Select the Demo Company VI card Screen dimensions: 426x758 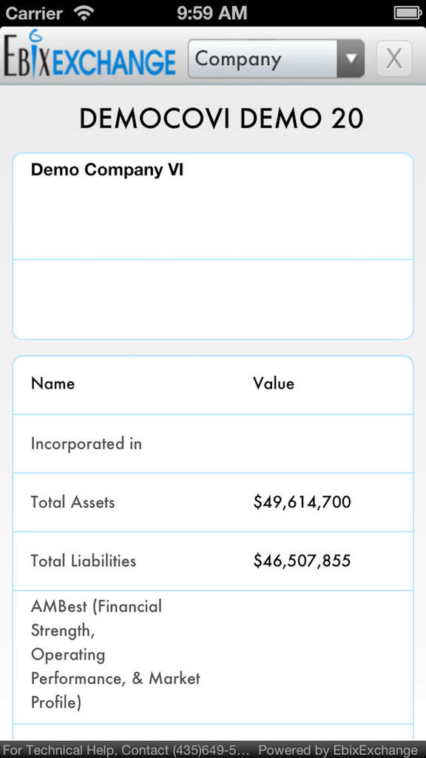[213, 207]
